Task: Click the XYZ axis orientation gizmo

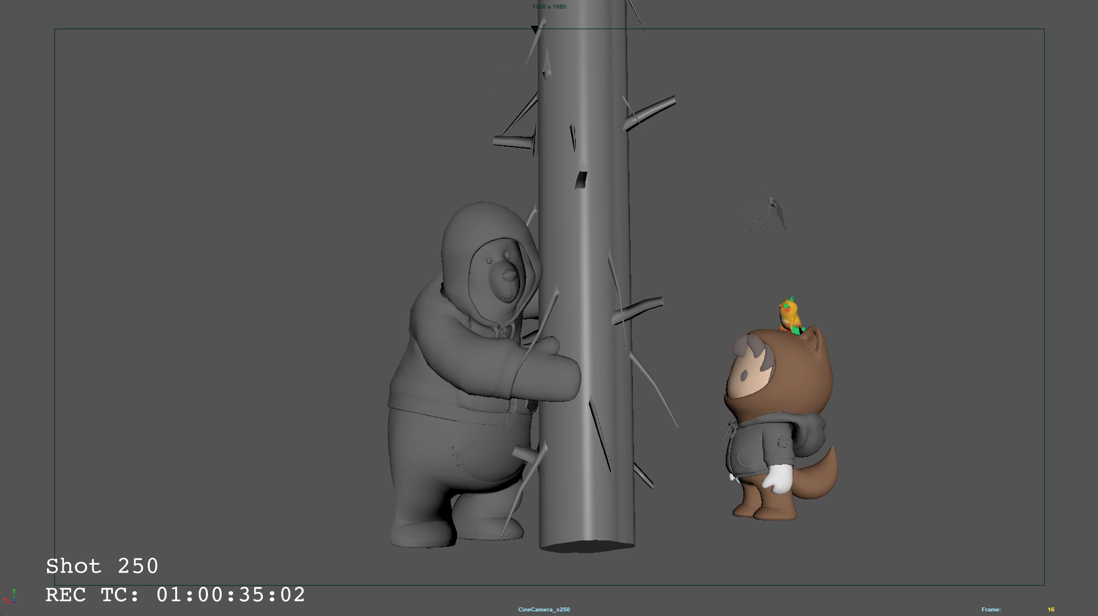Action: coord(10,597)
